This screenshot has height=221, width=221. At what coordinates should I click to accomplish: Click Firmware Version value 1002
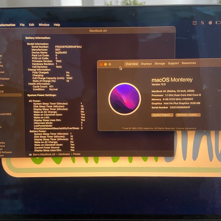pos(59,61)
